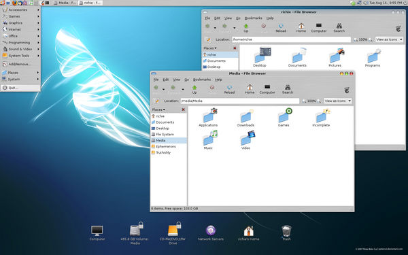The height and width of the screenshot is (255, 408).
Task: Select the Downloads folder
Action: tap(245, 118)
